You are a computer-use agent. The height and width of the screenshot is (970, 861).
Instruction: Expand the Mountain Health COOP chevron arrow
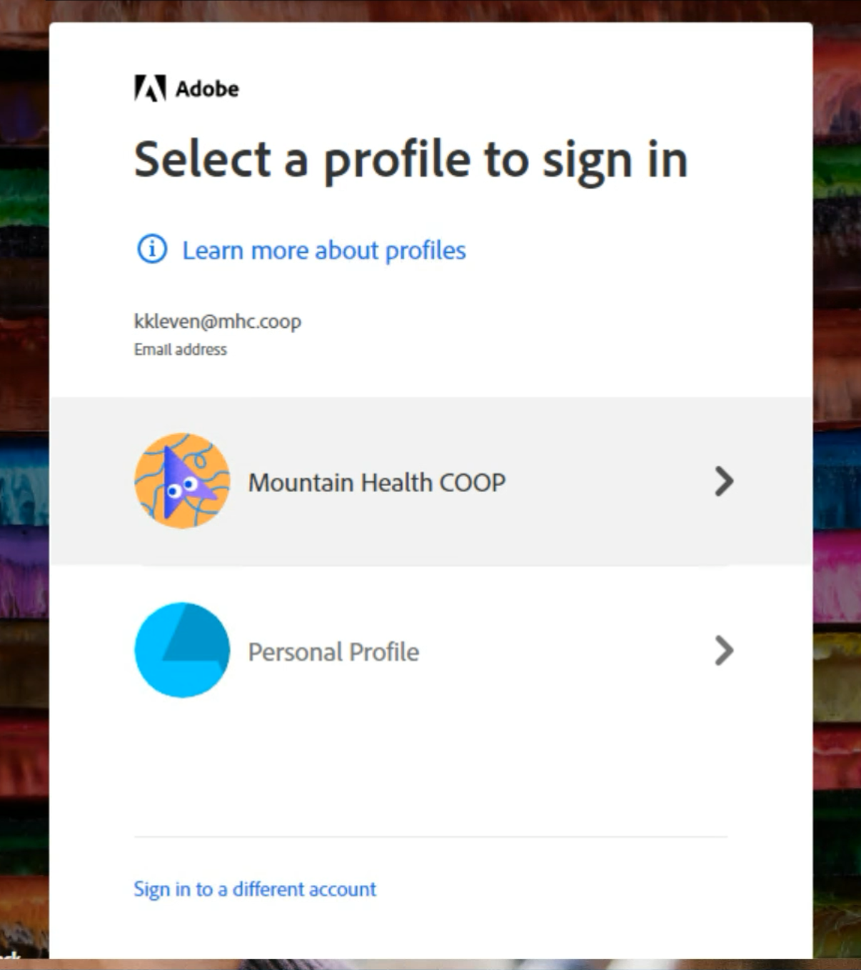(724, 481)
